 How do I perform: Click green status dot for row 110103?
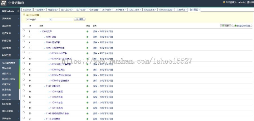87,103
